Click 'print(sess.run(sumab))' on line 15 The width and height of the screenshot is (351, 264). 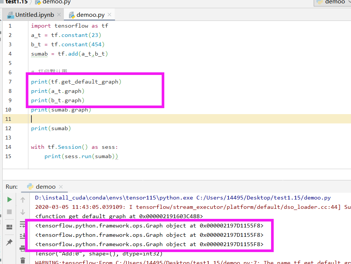pyautogui.click(x=81, y=157)
